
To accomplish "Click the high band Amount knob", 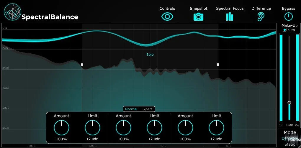I will 185,128.
